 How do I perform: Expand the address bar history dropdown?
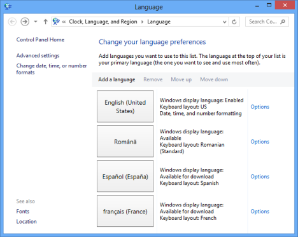[224, 22]
